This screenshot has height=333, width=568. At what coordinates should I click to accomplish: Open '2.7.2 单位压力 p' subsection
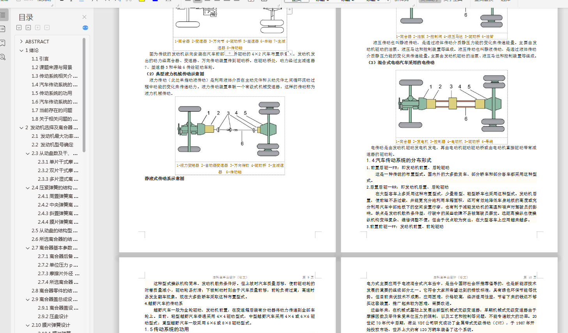click(x=58, y=265)
